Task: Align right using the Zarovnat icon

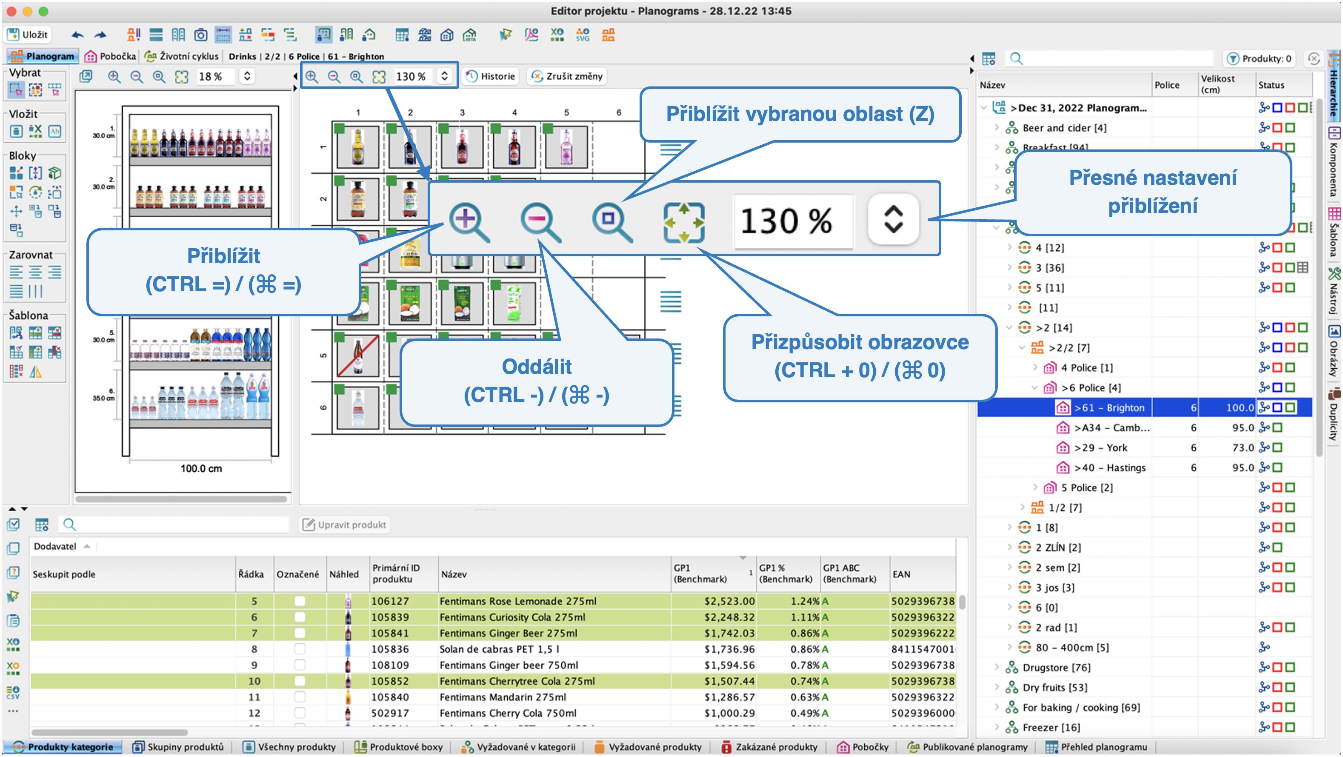Action: (55, 272)
